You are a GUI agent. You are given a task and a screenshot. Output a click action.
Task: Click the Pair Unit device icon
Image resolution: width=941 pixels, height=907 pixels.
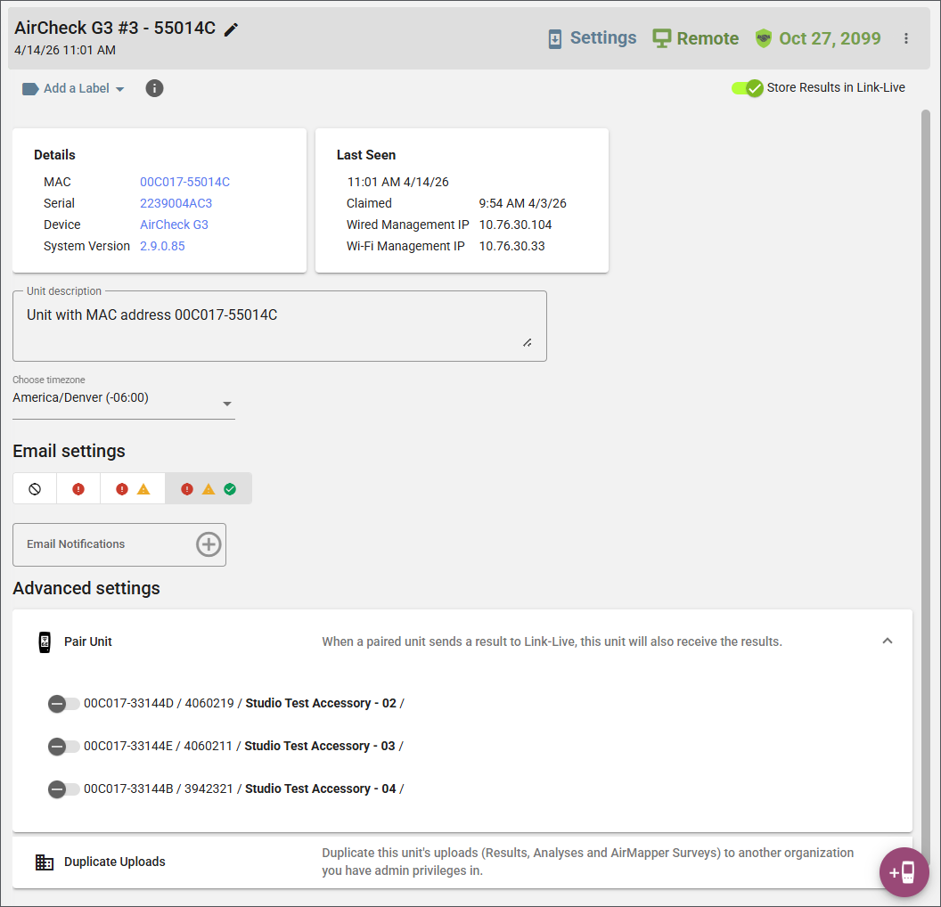click(x=45, y=641)
